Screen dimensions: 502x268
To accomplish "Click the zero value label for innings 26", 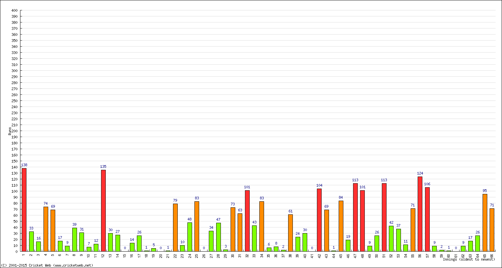I will pyautogui.click(x=204, y=248).
